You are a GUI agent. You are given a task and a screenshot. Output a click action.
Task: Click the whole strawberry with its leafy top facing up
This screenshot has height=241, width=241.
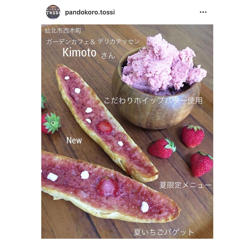(x=51, y=124)
